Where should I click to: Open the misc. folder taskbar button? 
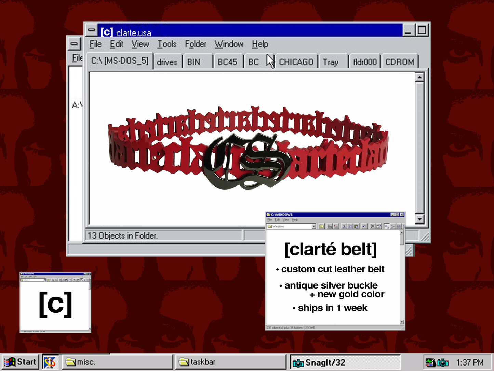[117, 362]
